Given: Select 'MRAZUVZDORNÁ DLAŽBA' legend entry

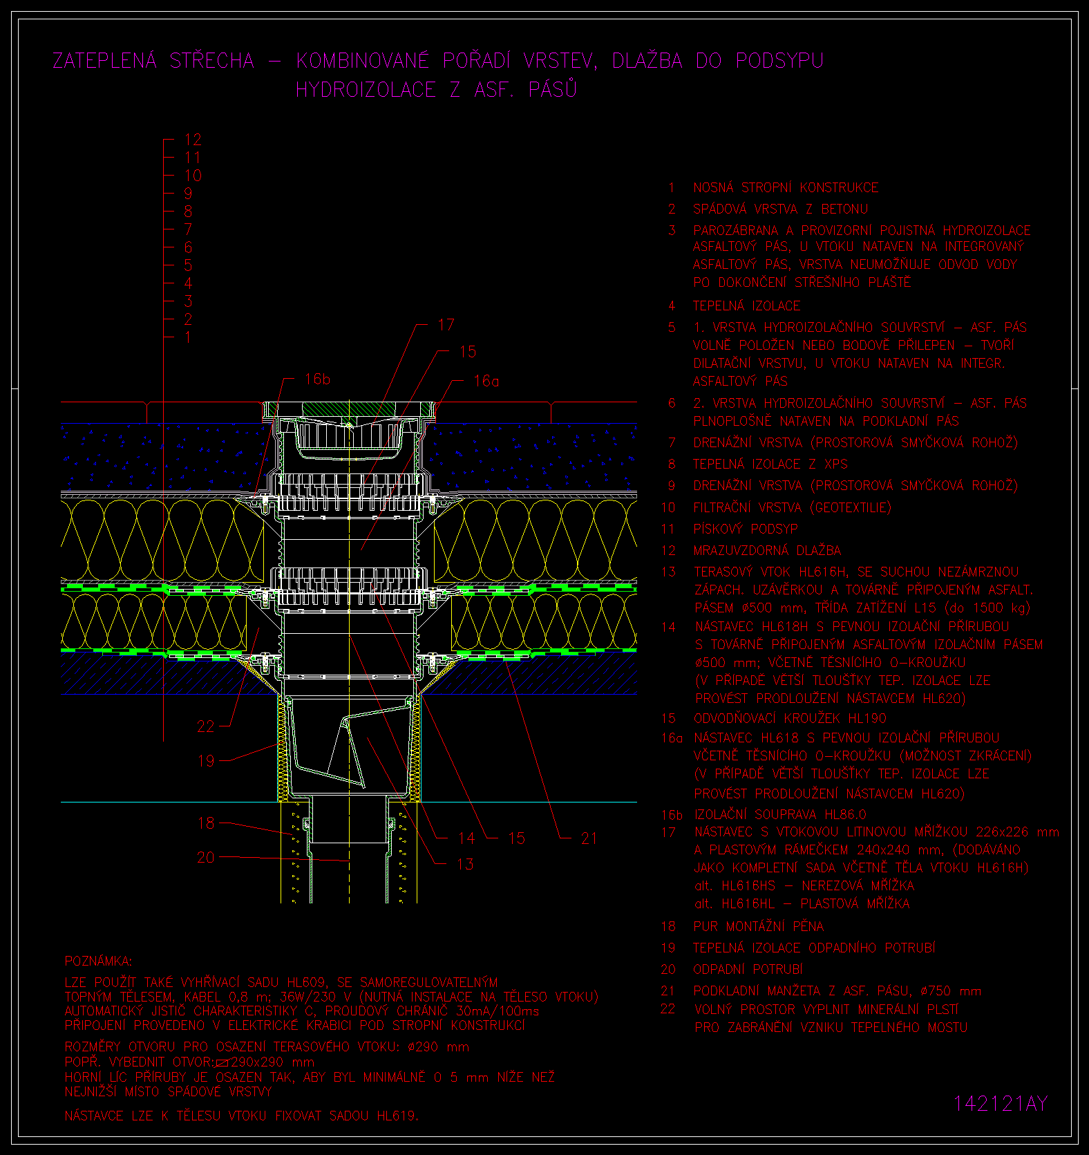Looking at the screenshot, I should [767, 551].
